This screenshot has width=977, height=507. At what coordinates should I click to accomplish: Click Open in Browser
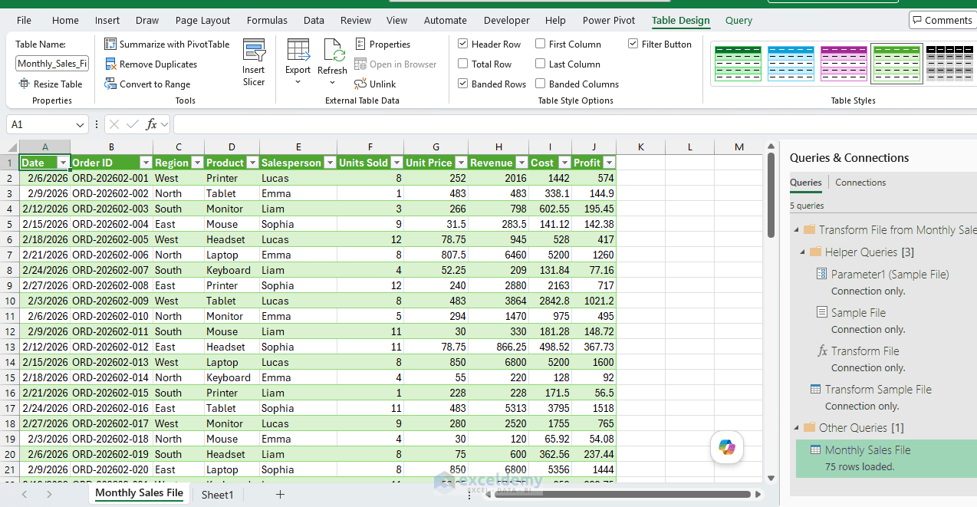(x=396, y=64)
